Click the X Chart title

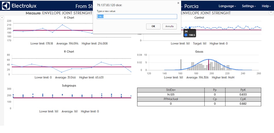(69, 18)
